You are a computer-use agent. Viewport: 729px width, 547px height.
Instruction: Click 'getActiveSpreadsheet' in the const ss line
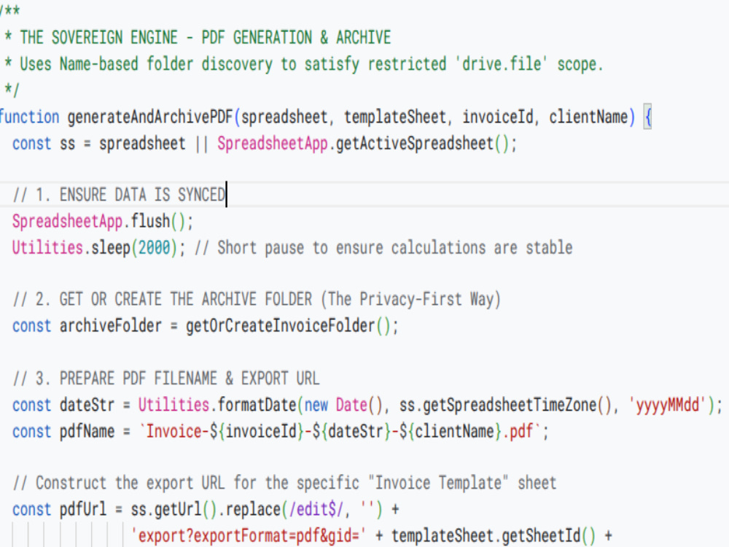pos(415,144)
